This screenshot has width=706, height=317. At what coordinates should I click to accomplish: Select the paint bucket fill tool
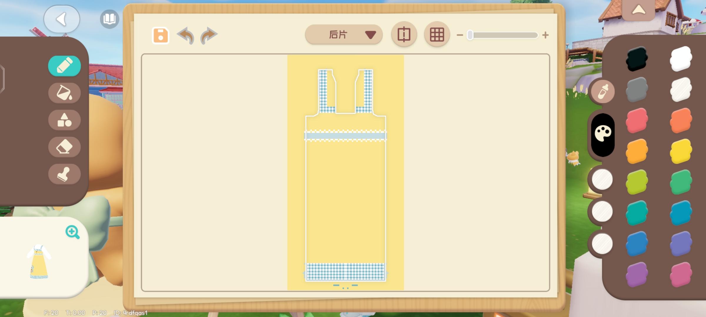coord(64,93)
